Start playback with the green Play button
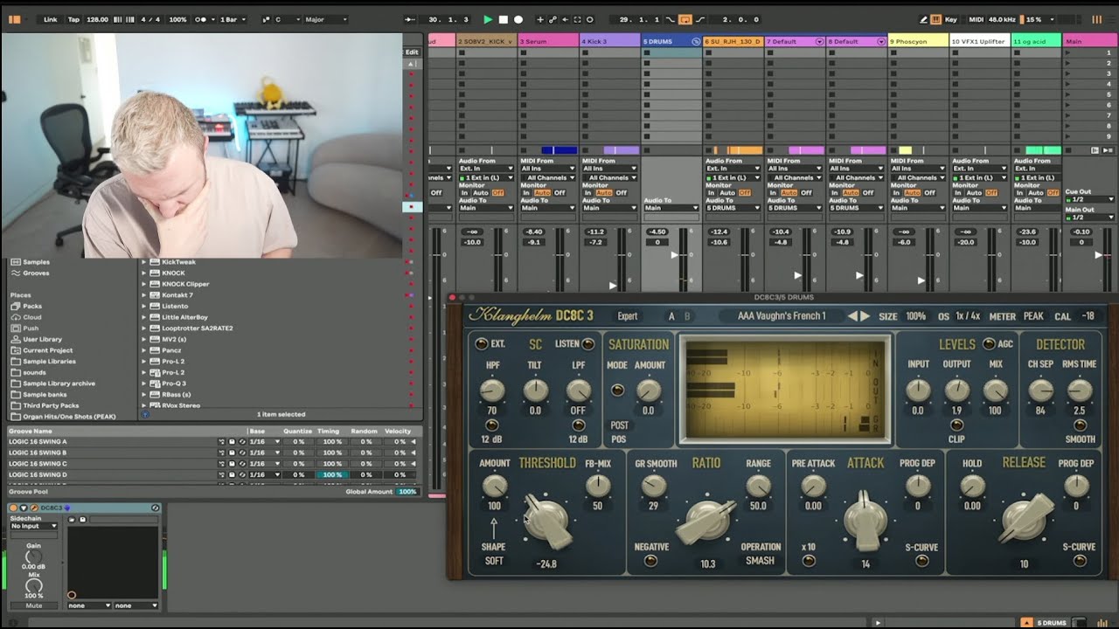Viewport: 1119px width, 629px height. tap(488, 19)
